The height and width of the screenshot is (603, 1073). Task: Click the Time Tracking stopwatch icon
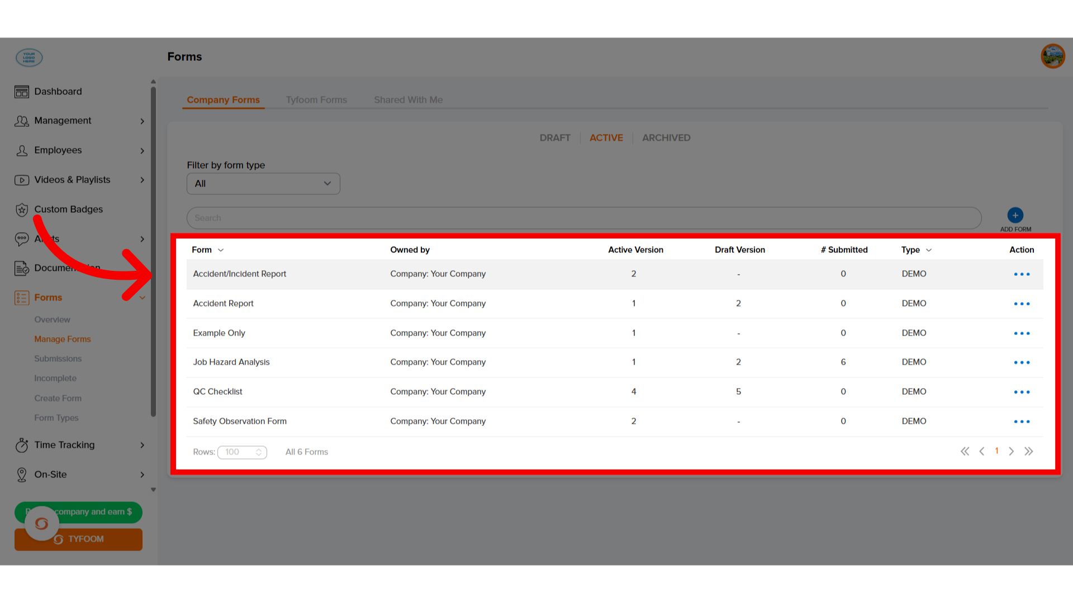22,445
